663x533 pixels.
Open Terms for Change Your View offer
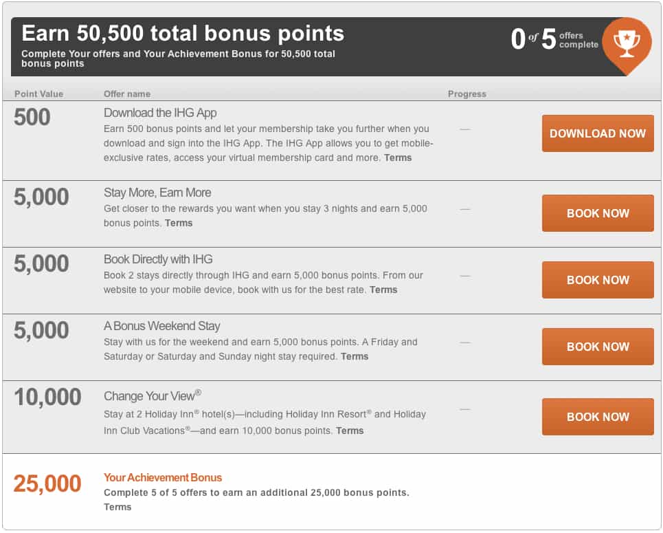pos(349,431)
